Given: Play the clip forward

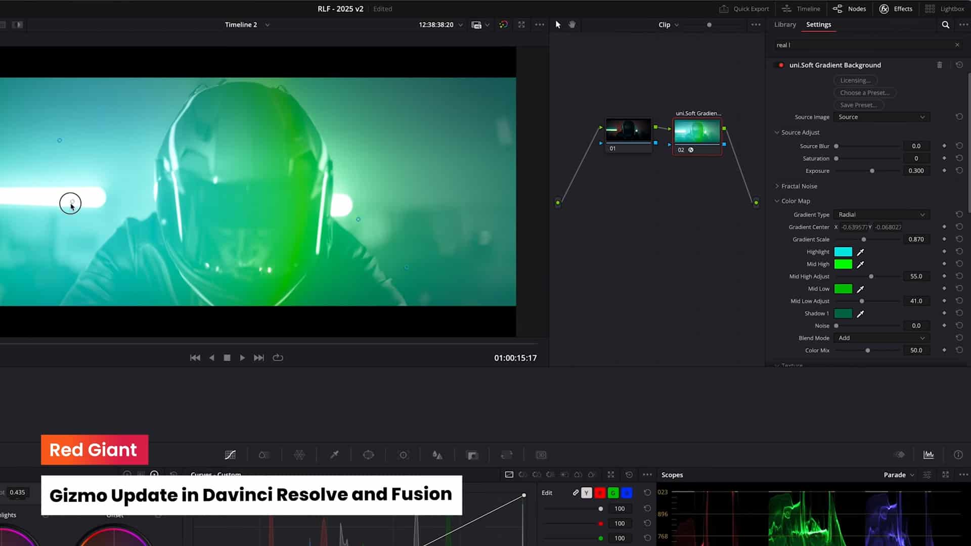Looking at the screenshot, I should pos(242,357).
